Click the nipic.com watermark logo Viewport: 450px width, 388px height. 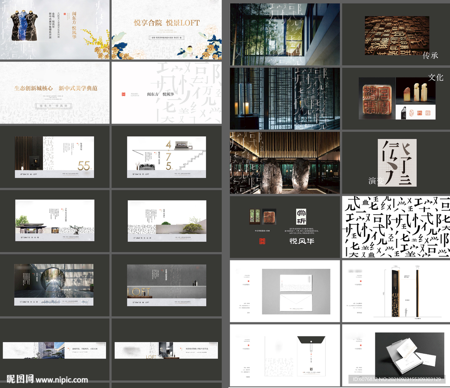click(x=47, y=379)
